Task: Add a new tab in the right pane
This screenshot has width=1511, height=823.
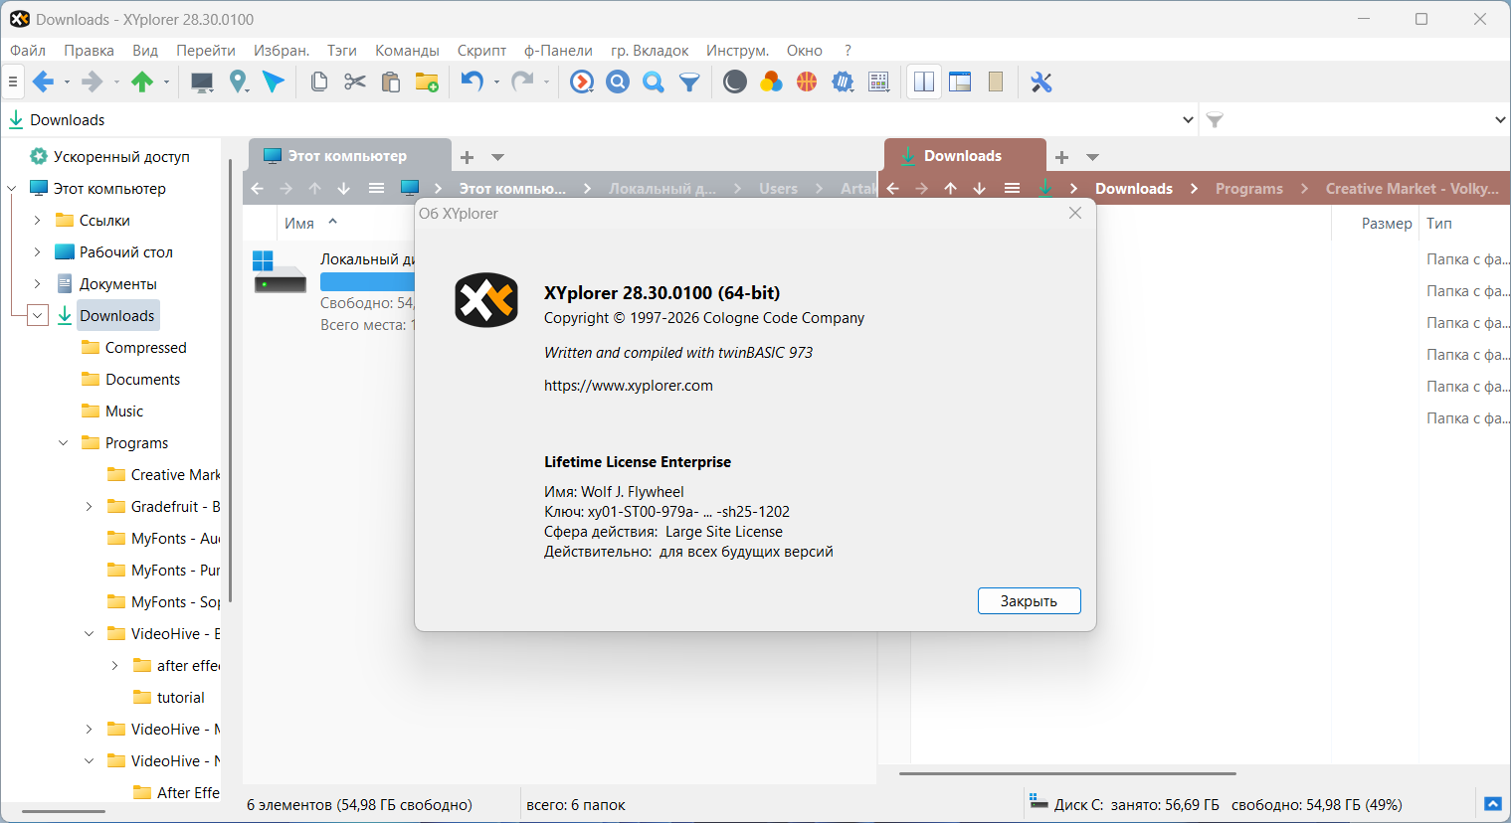Action: point(1061,157)
